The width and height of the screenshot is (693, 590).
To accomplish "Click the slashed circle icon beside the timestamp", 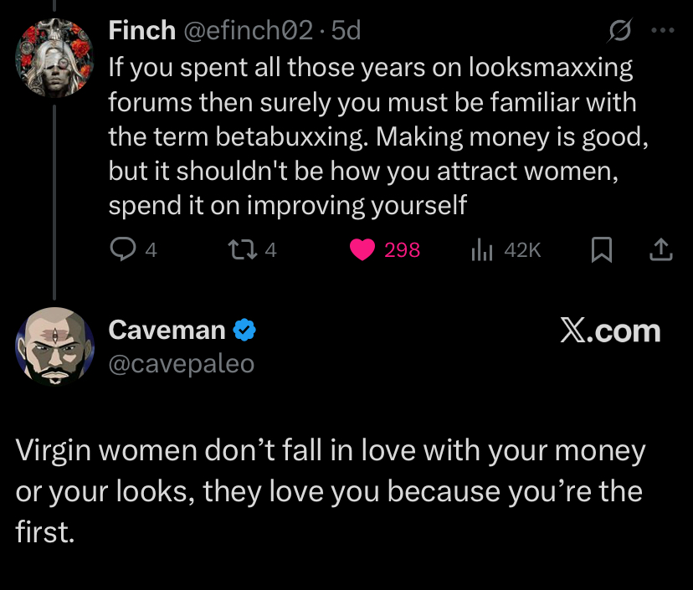I will pyautogui.click(x=619, y=31).
